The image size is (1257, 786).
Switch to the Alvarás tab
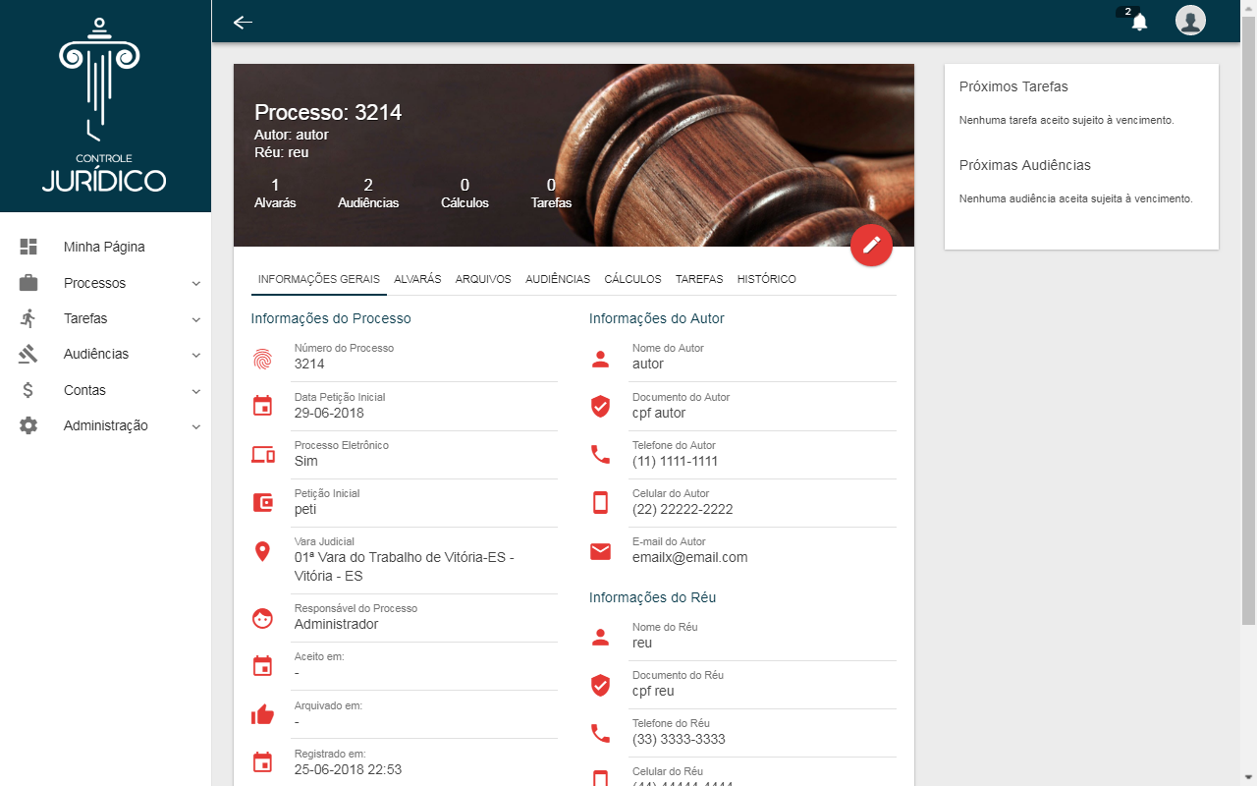coord(417,279)
